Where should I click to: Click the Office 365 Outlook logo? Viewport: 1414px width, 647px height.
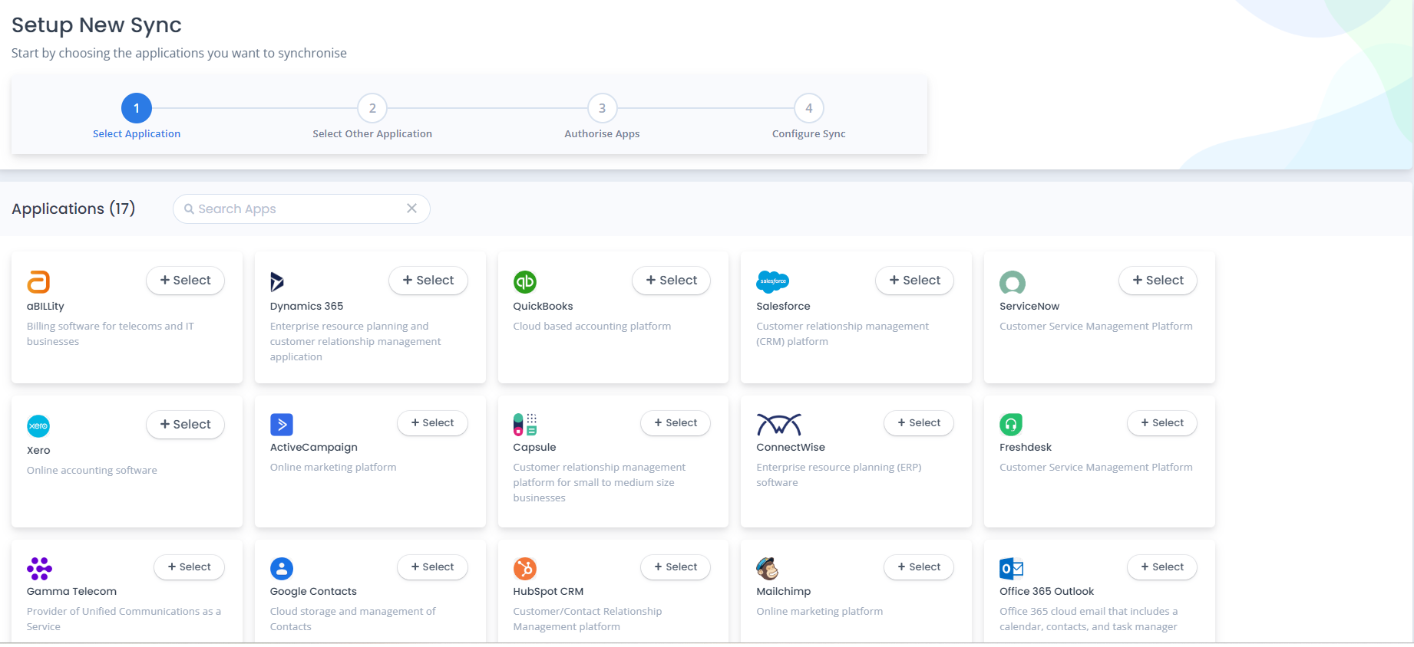1011,568
